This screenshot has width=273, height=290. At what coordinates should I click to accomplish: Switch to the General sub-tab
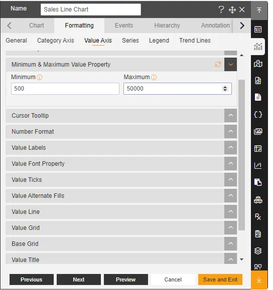(16, 41)
